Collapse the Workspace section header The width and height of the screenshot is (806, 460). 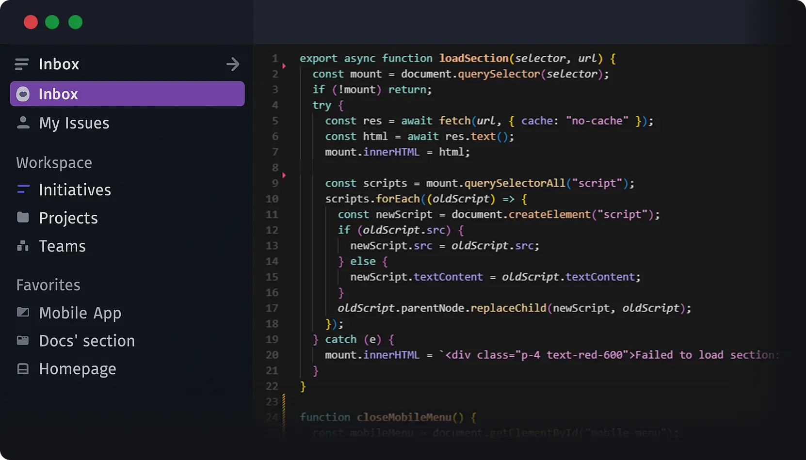pos(54,163)
